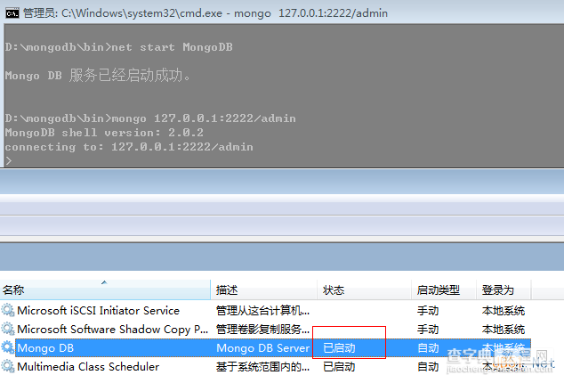Select the Microsoft Software Shadow Copy P... row
The height and width of the screenshot is (375, 564).
pos(265,330)
